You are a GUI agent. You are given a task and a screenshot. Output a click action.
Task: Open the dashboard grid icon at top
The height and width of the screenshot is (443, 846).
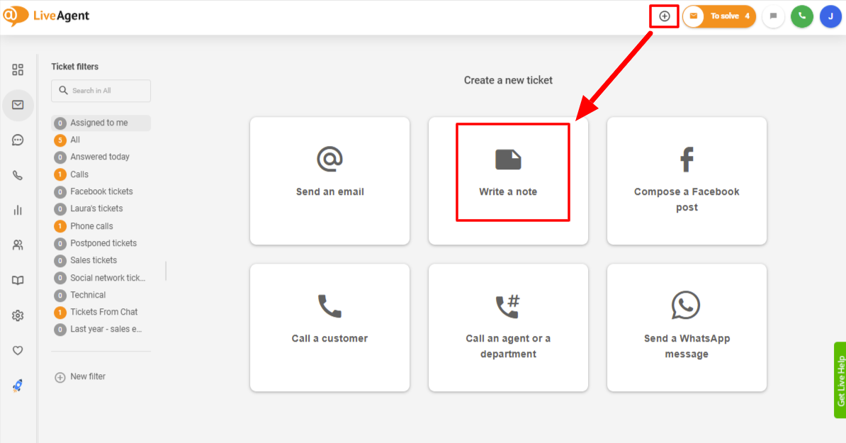tap(18, 69)
